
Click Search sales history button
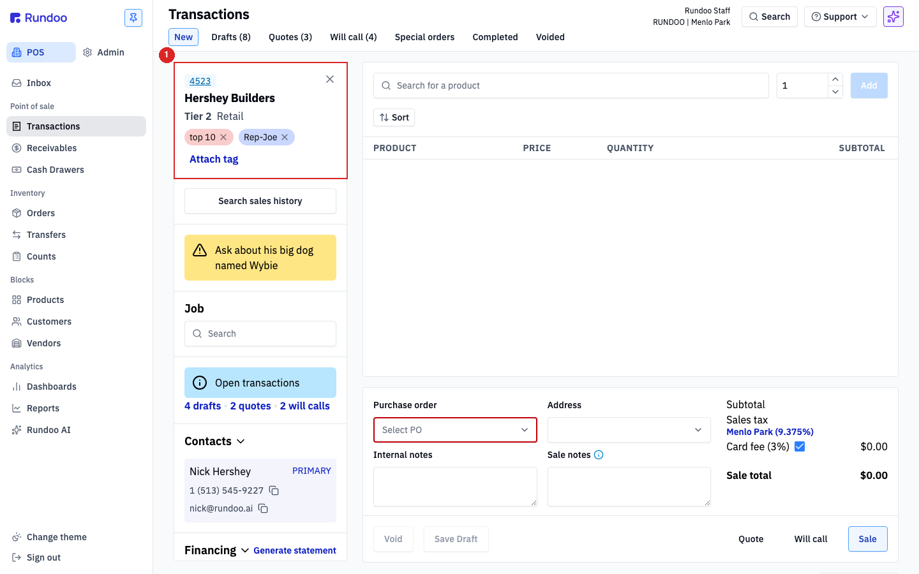(260, 201)
